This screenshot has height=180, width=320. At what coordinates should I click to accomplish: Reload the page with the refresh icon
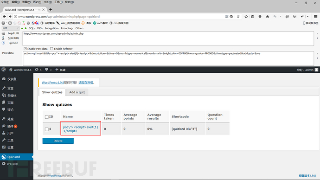(238, 17)
